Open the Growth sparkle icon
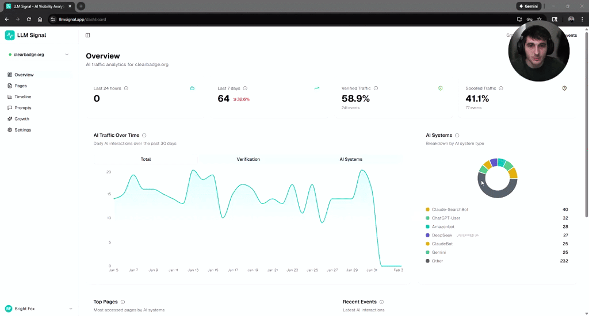This screenshot has width=589, height=316. click(x=10, y=118)
